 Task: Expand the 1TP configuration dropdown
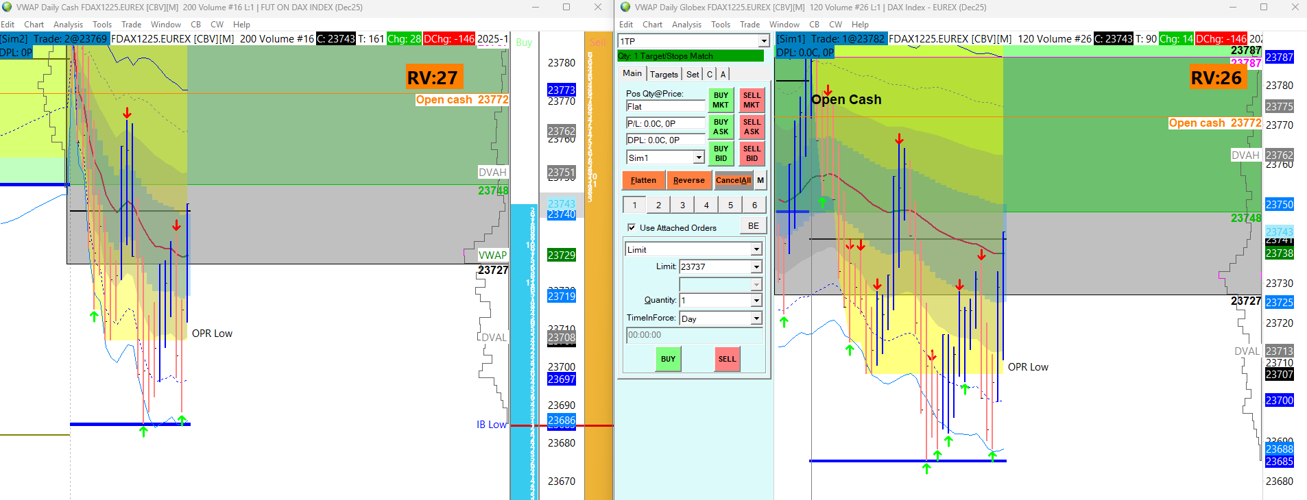[764, 41]
